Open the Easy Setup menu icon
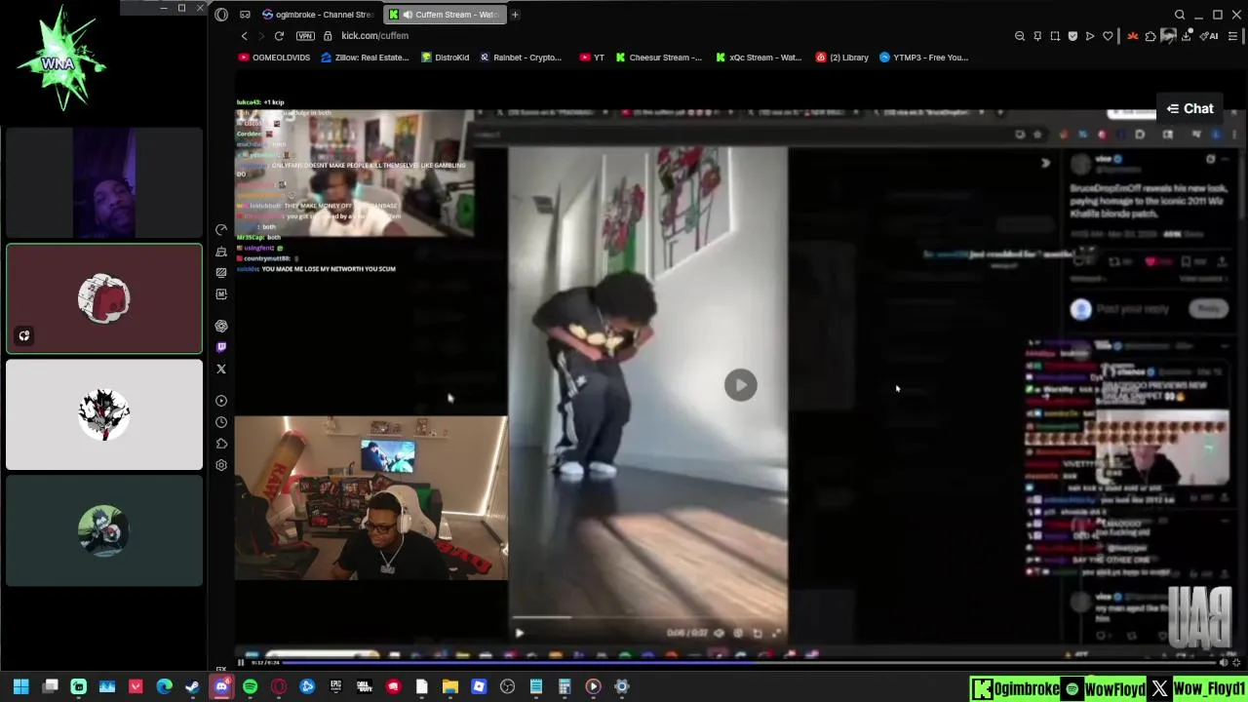The image size is (1248, 702). pos(1233,36)
